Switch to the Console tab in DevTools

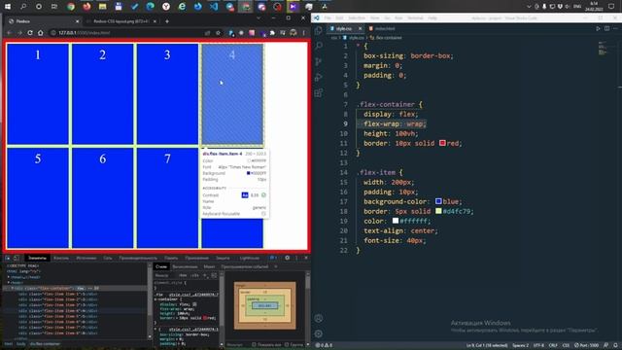coord(61,258)
